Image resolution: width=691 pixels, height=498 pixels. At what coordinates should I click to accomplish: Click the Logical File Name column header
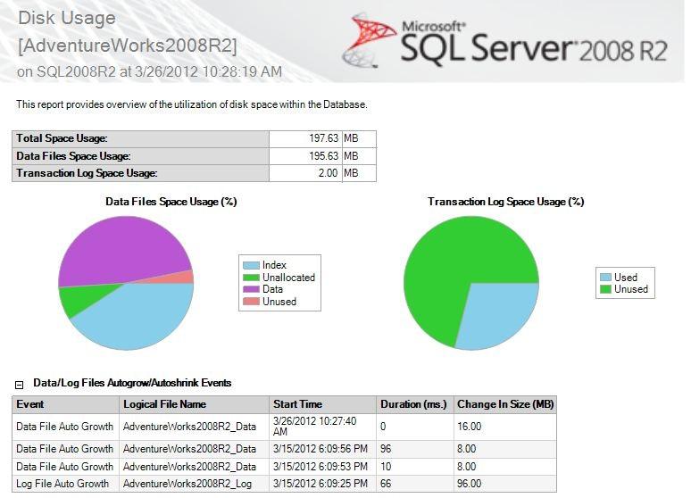point(194,404)
